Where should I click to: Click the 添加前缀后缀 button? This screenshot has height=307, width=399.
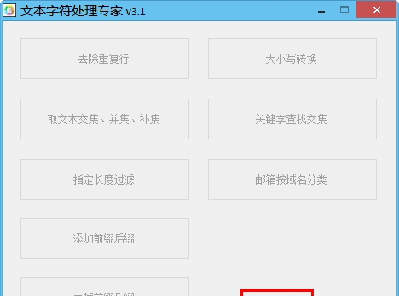(105, 238)
